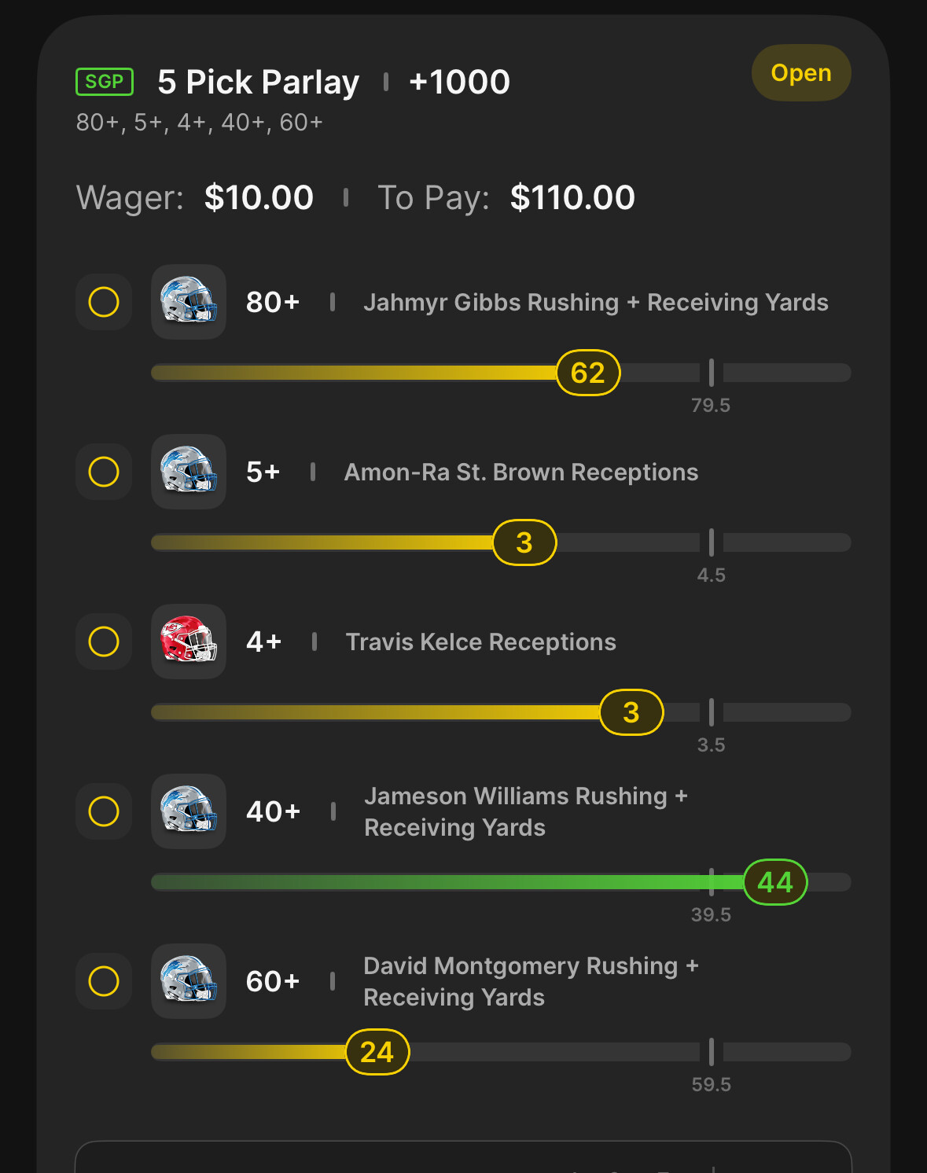Click the 79.5 threshold tick on Gibbs bar
This screenshot has height=1173, width=927.
[x=712, y=373]
